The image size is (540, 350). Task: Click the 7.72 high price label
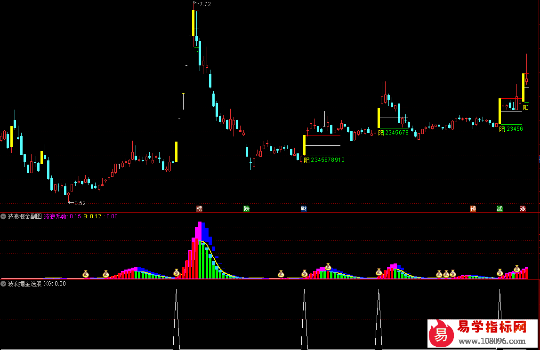tap(205, 4)
